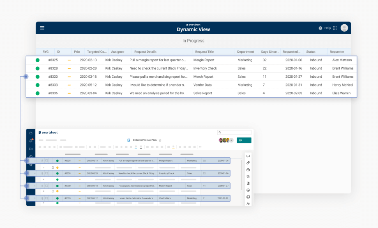Click the Request Title column header
This screenshot has width=378, height=228.
[205, 52]
